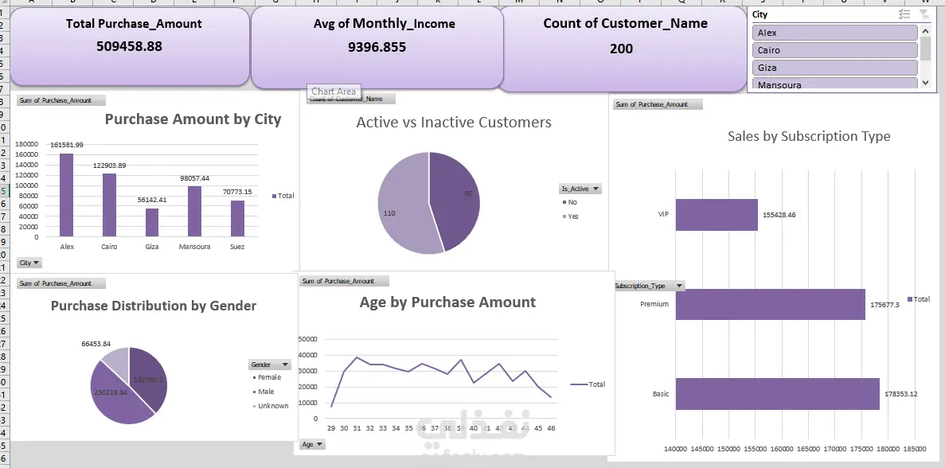Clear the City slicer filter

(924, 14)
